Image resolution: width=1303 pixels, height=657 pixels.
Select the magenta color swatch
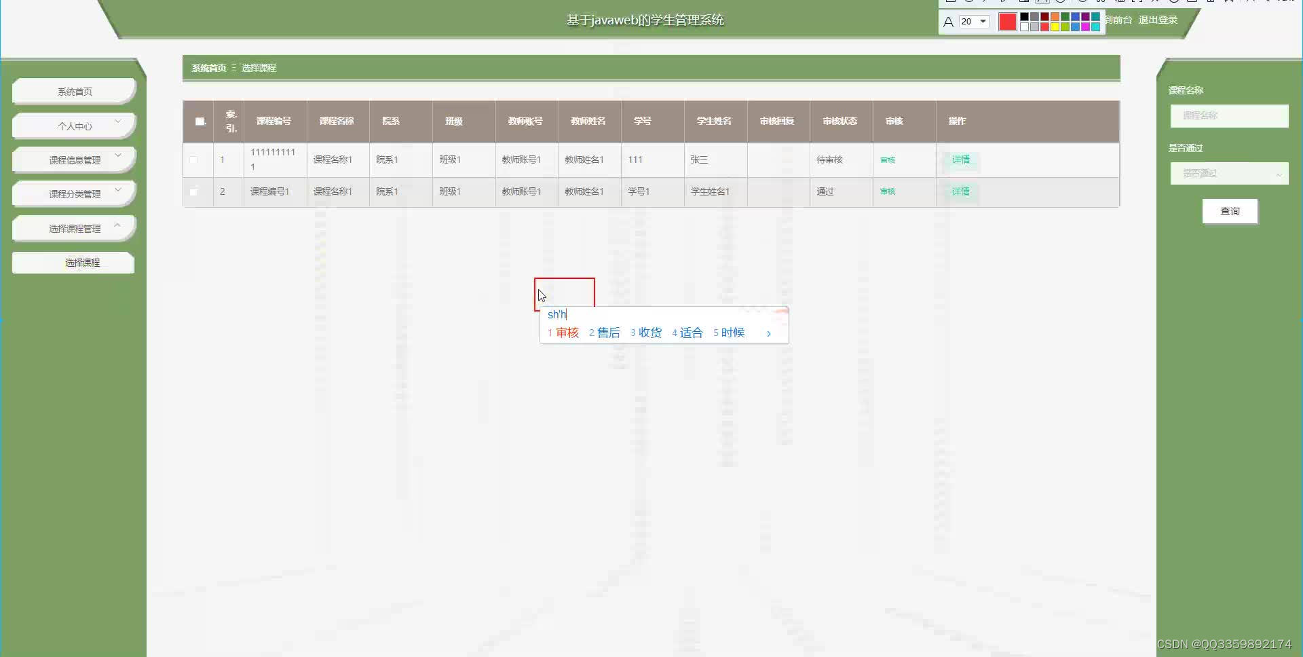tap(1085, 26)
